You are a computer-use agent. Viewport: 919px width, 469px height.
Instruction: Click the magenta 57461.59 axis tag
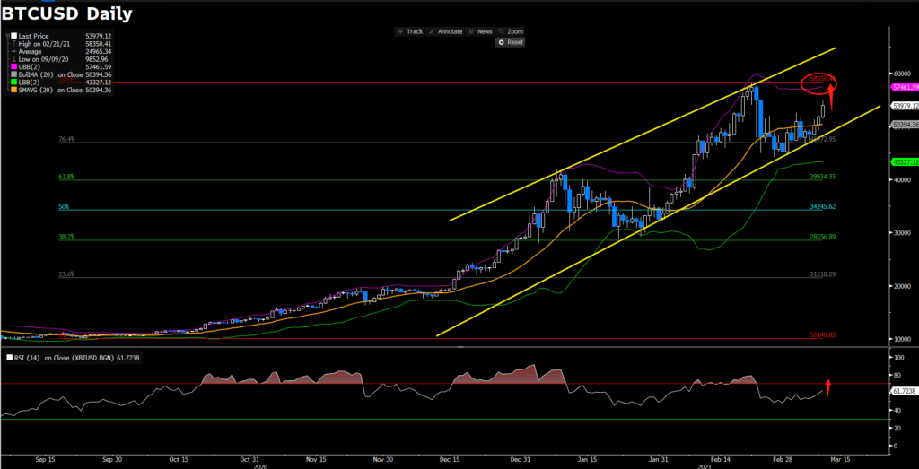click(x=905, y=87)
